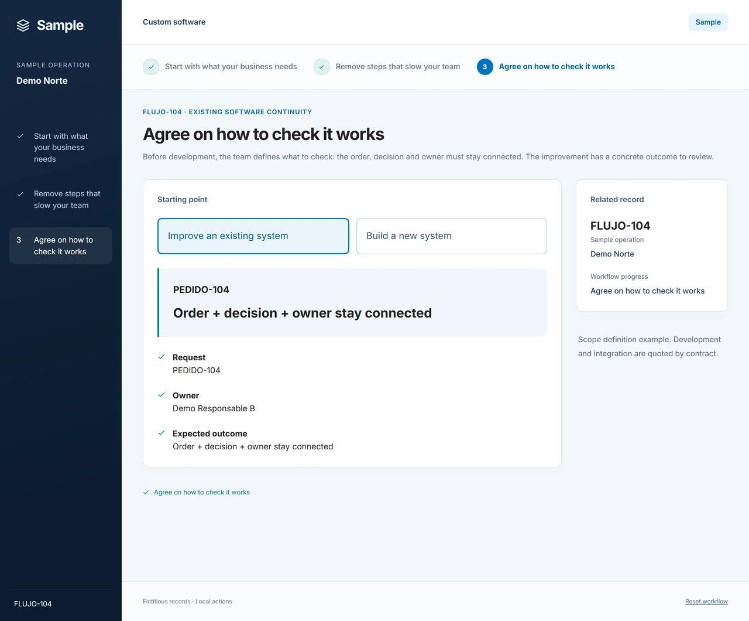The width and height of the screenshot is (749, 621).
Task: Click the 'PEDIDO-104' highlighted card title
Action: pos(201,290)
